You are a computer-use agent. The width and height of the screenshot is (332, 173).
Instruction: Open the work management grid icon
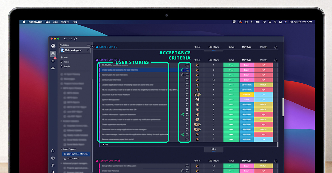pyautogui.click(x=53, y=54)
